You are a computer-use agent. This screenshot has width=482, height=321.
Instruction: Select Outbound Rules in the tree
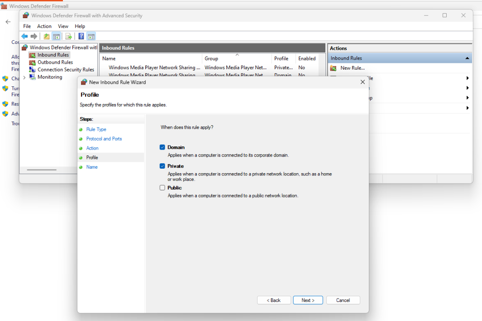(x=55, y=62)
